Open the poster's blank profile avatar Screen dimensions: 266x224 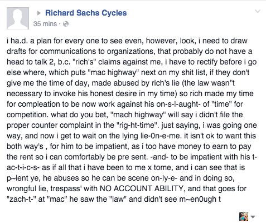18,18
